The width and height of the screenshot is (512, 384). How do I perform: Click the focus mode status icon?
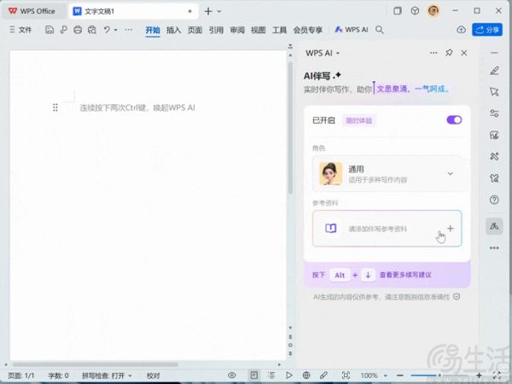(346, 375)
